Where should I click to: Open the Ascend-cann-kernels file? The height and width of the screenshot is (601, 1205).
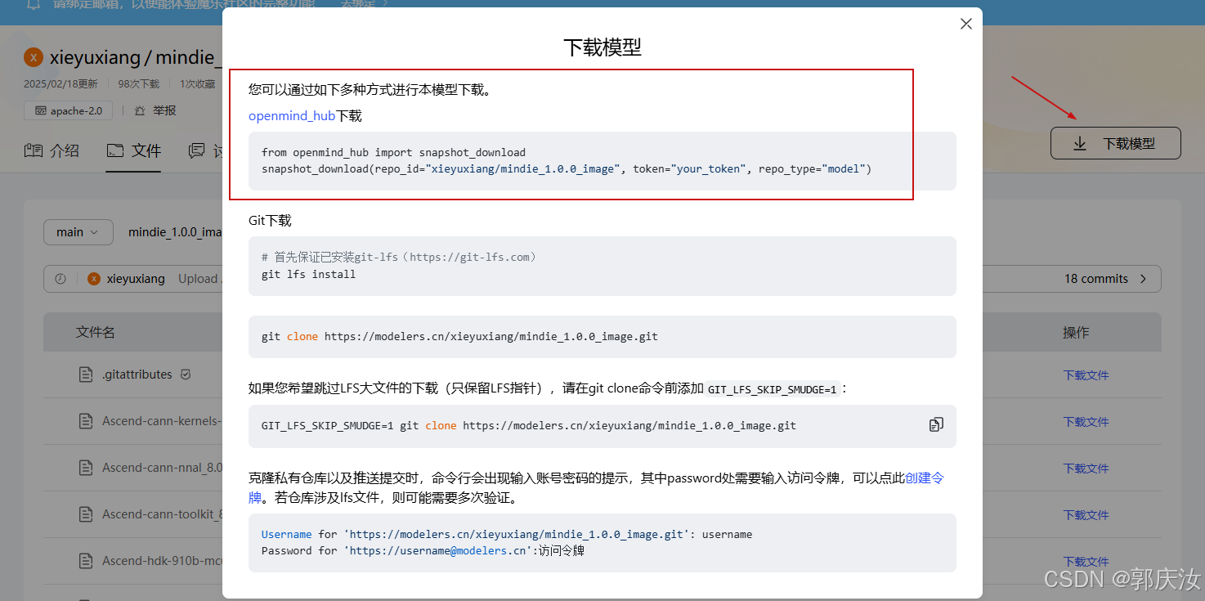click(162, 421)
